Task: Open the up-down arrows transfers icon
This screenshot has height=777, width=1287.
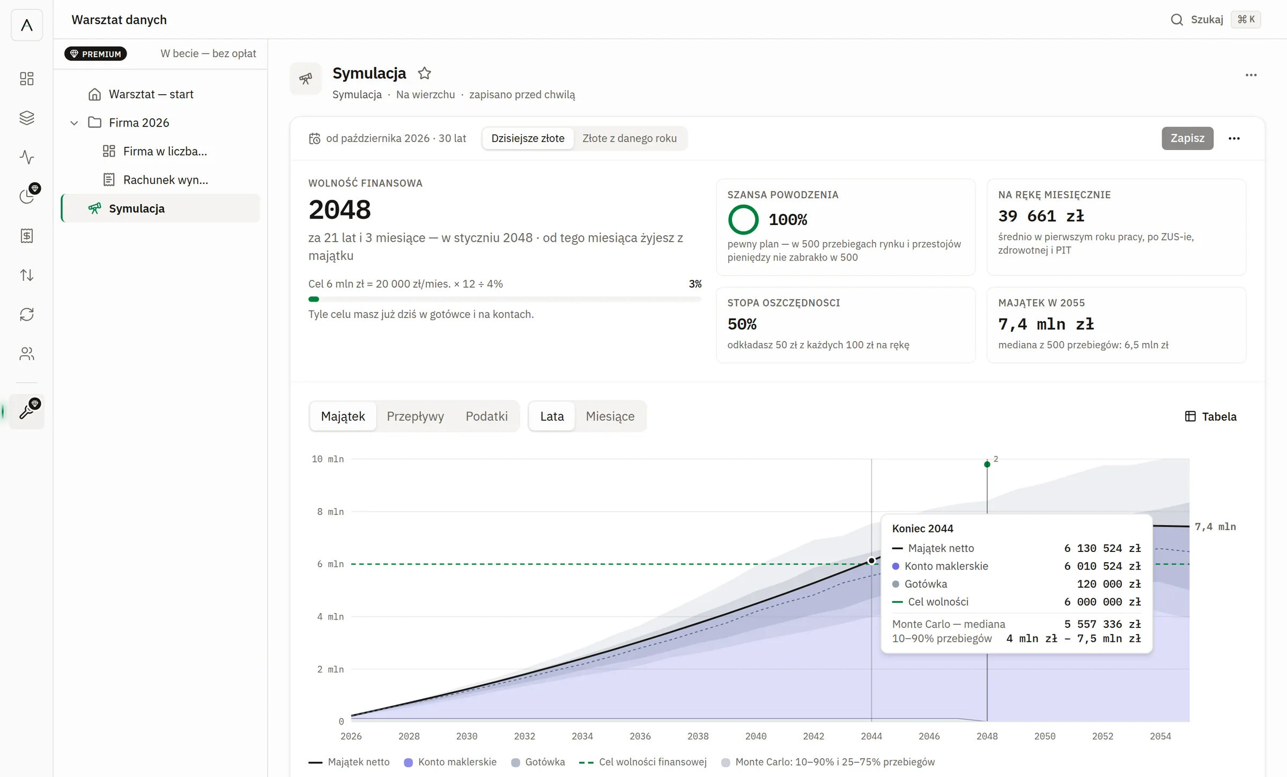Action: click(x=27, y=275)
